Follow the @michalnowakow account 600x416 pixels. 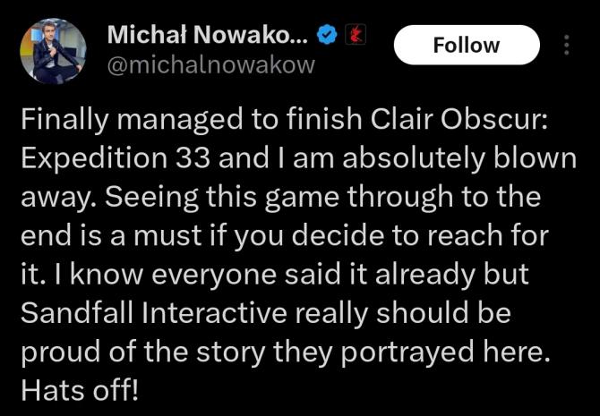click(x=466, y=45)
